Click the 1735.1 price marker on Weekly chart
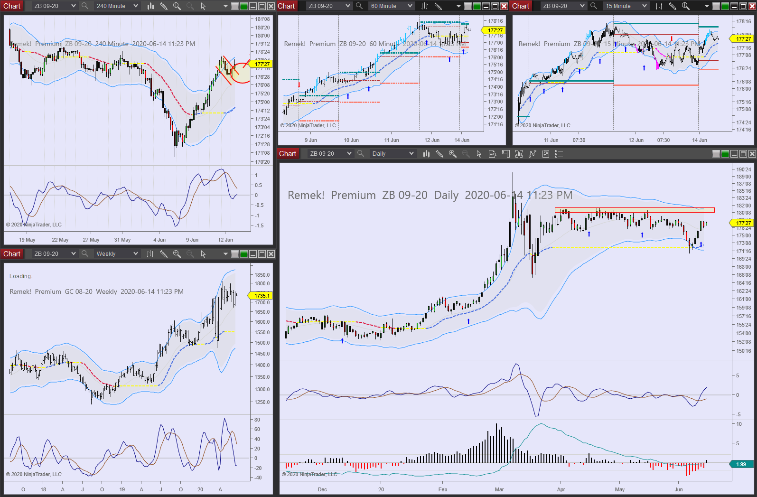 click(261, 296)
